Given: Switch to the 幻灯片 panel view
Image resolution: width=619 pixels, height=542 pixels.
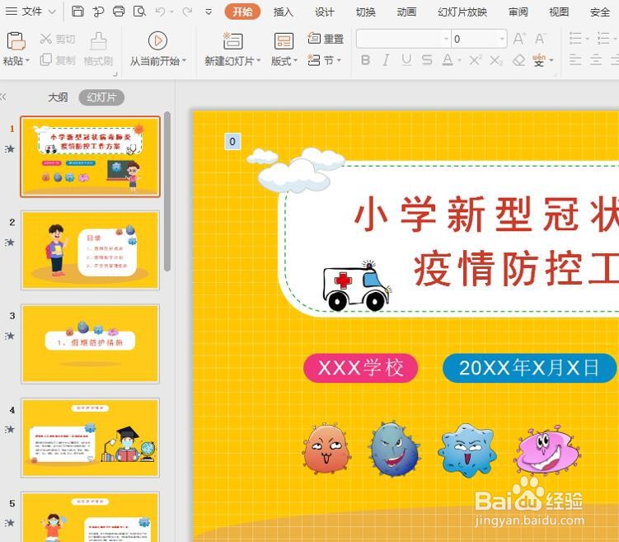Looking at the screenshot, I should 101,97.
